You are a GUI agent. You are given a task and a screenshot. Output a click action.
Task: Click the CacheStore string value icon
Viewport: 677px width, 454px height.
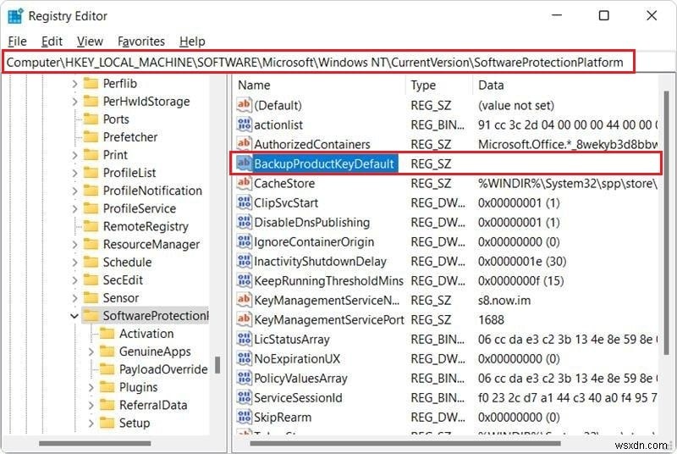click(244, 183)
